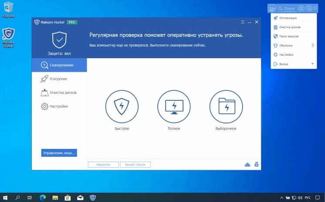325x202 pixels.
Task: Click the document icon on the widget bar
Action: click(309, 8)
